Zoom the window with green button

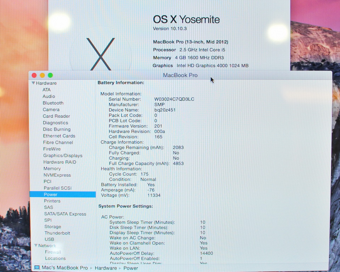point(50,75)
